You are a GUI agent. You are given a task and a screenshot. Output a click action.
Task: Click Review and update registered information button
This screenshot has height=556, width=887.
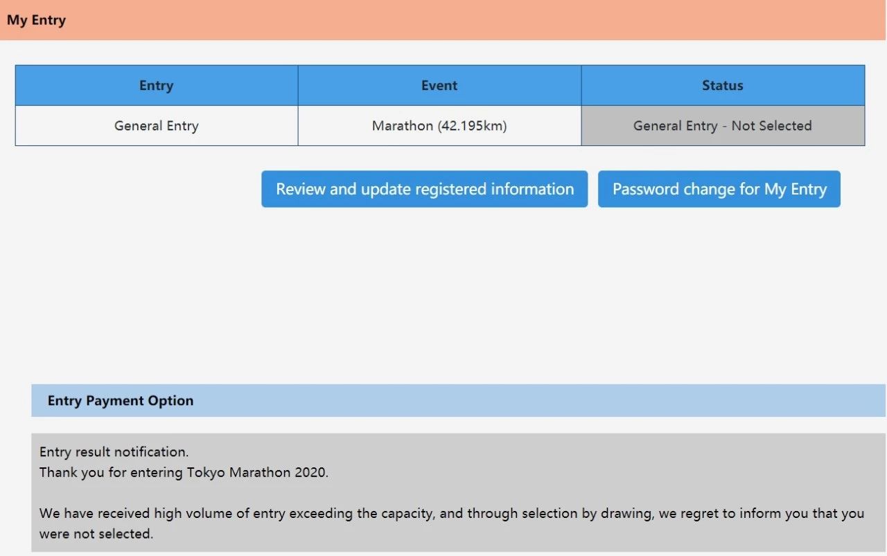[x=424, y=189]
